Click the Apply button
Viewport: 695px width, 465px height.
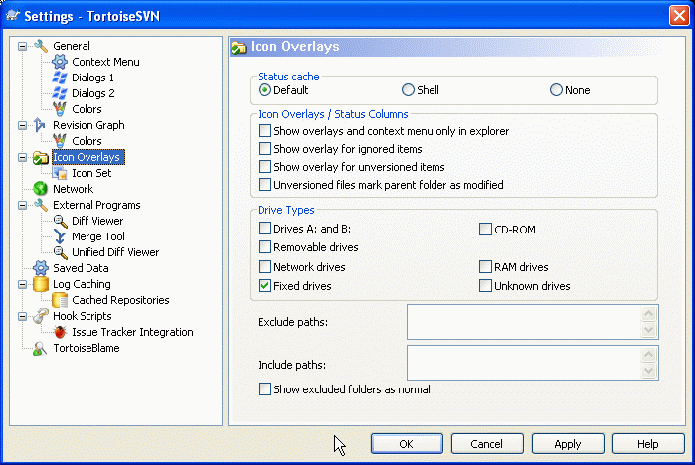568,444
